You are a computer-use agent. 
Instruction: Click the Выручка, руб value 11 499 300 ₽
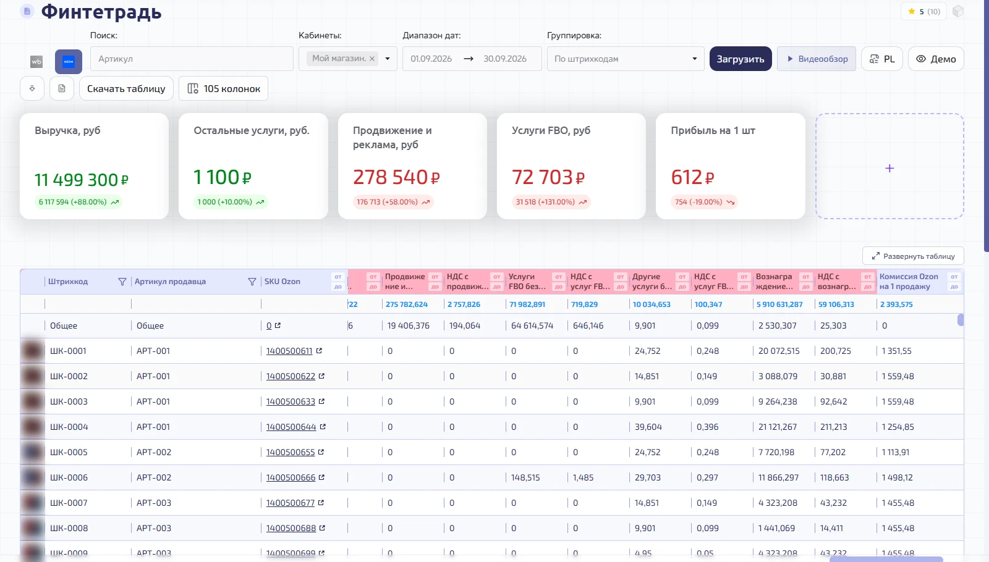point(82,180)
